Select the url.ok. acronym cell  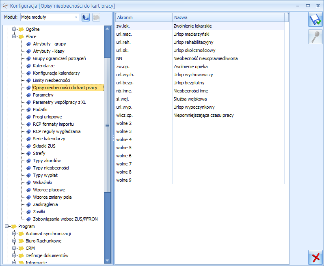click(x=144, y=50)
